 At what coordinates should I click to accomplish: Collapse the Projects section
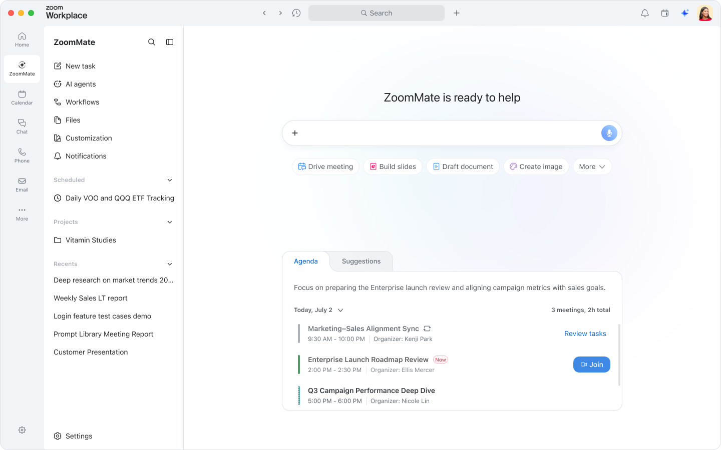tap(170, 222)
